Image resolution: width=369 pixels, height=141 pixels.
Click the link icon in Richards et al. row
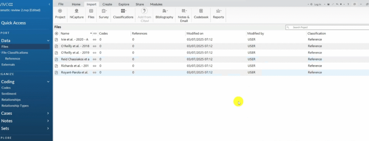(x=95, y=66)
